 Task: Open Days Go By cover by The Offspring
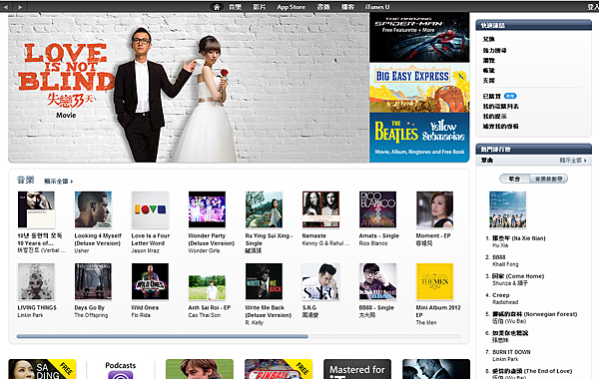coord(93,281)
